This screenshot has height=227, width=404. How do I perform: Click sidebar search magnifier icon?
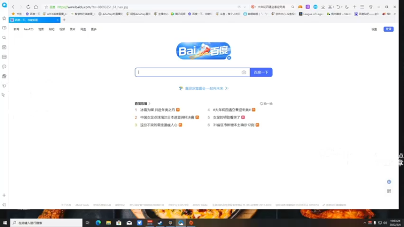tap(4, 37)
